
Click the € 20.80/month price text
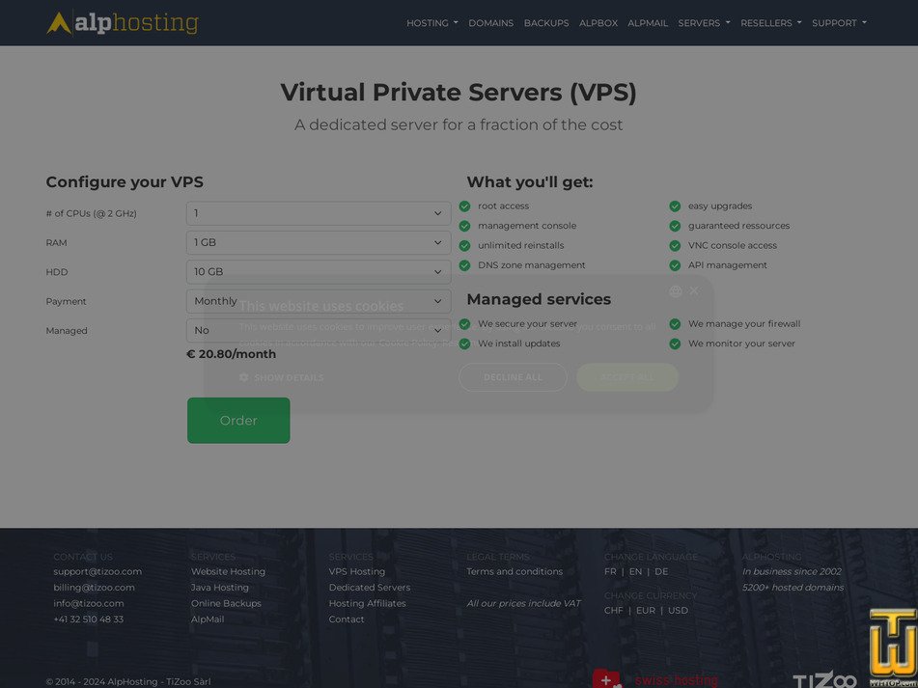[x=232, y=354]
